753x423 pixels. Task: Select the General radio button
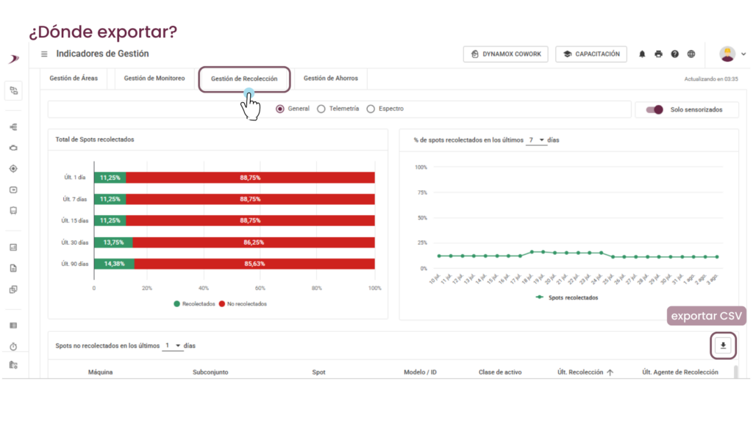pyautogui.click(x=280, y=109)
